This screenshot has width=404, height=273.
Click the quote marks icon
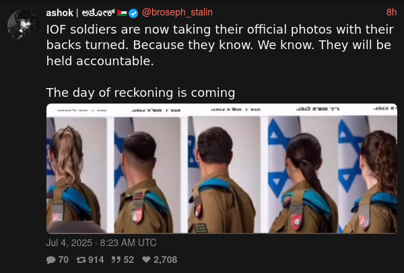click(115, 260)
